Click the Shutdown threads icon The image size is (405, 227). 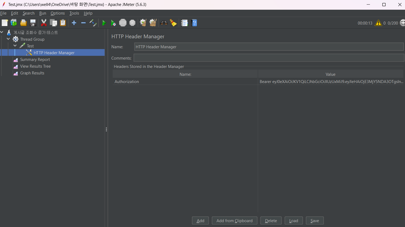pyautogui.click(x=132, y=23)
